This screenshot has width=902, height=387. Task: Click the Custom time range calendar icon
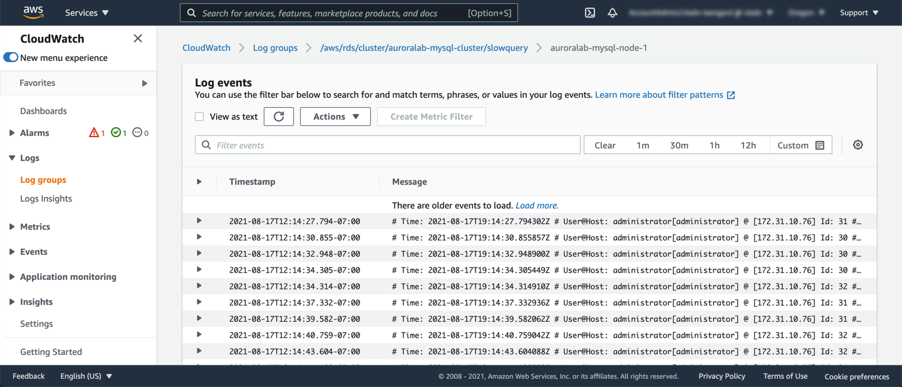click(x=819, y=145)
